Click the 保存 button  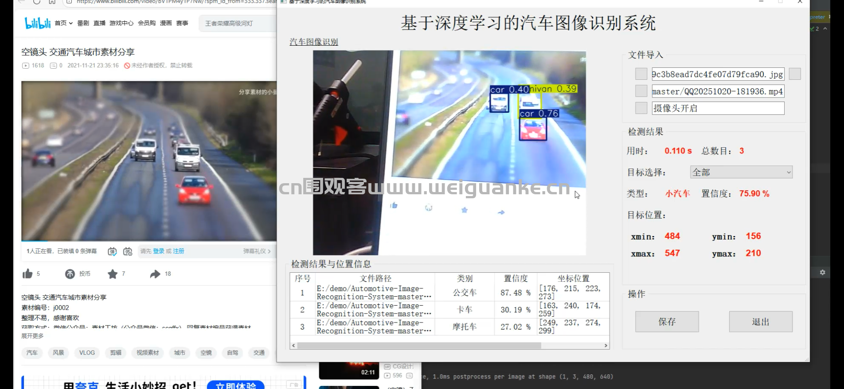coord(667,322)
